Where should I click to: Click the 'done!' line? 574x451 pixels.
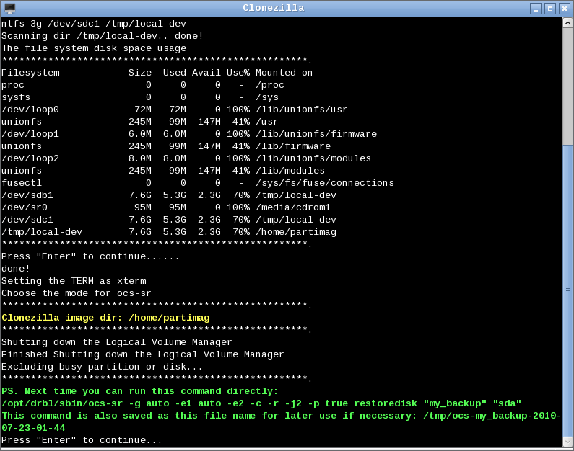[x=16, y=269]
